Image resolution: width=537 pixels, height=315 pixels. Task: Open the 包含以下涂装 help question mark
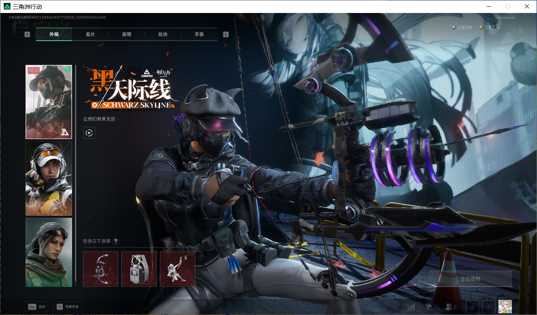pyautogui.click(x=116, y=241)
